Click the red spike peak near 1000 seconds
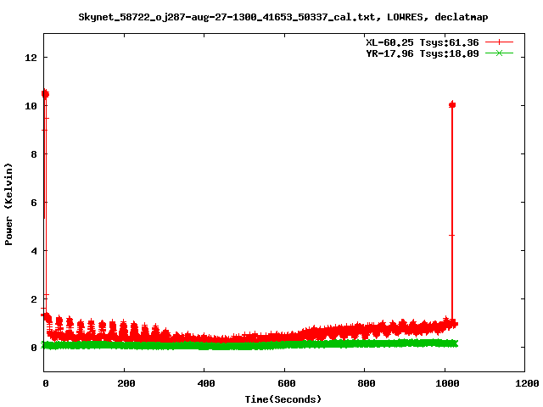 [452, 104]
